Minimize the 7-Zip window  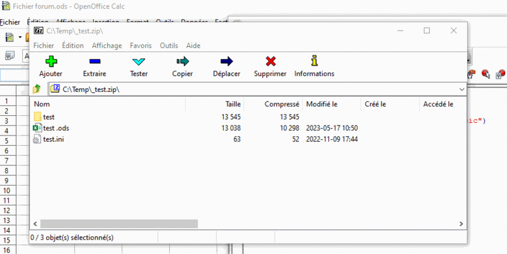(401, 30)
